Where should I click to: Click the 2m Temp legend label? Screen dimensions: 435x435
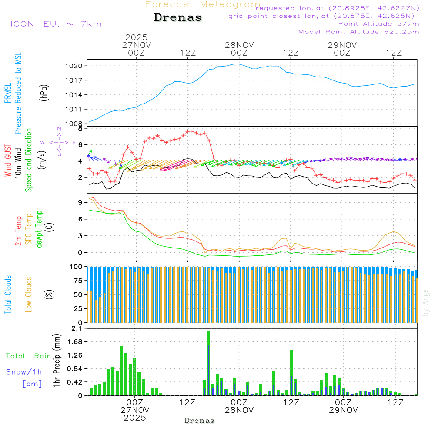pyautogui.click(x=18, y=231)
